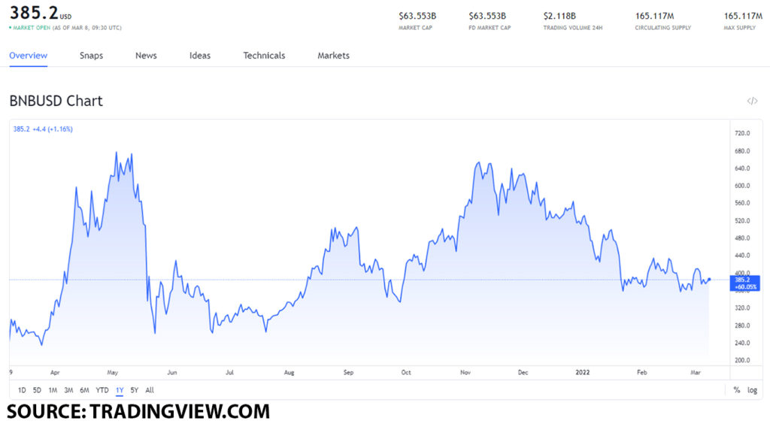Click the 2022 label on time axis

[x=583, y=372]
